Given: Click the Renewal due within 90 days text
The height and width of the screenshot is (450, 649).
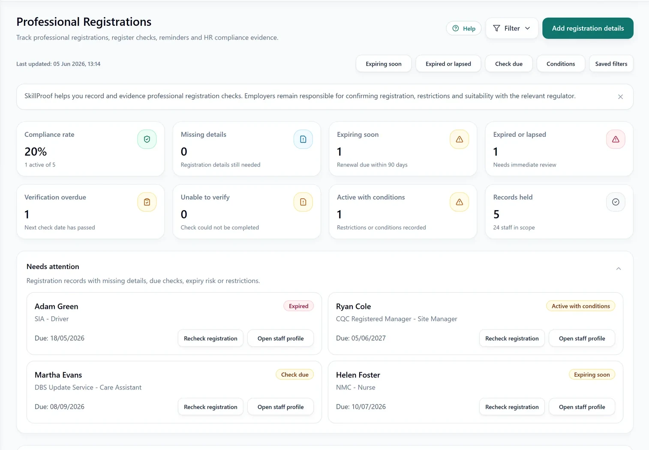Looking at the screenshot, I should 372,165.
